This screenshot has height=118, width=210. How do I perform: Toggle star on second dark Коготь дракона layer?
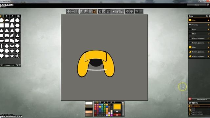209,43
